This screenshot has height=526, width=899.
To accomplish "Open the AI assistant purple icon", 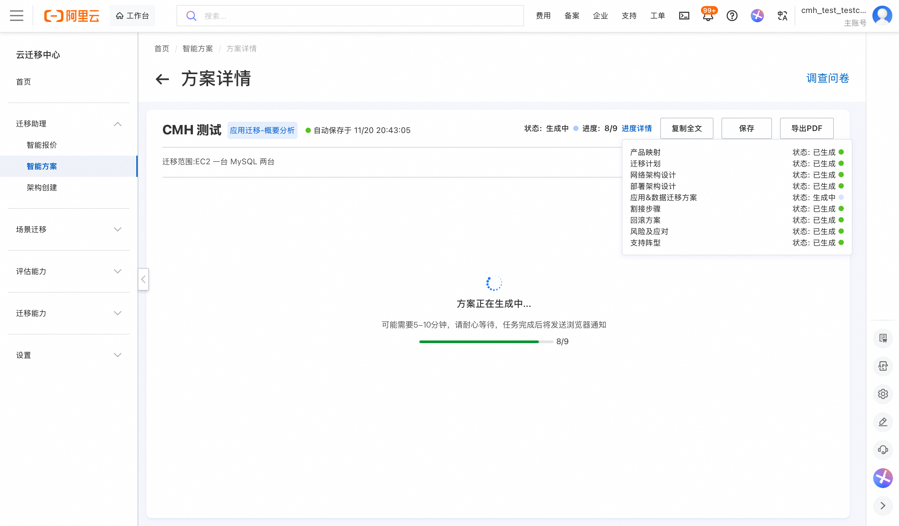I will [x=757, y=15].
